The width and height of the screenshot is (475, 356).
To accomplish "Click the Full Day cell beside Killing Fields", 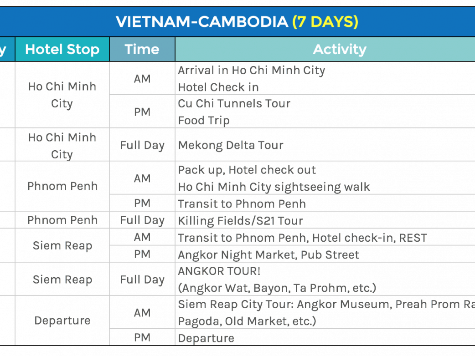I will point(142,220).
